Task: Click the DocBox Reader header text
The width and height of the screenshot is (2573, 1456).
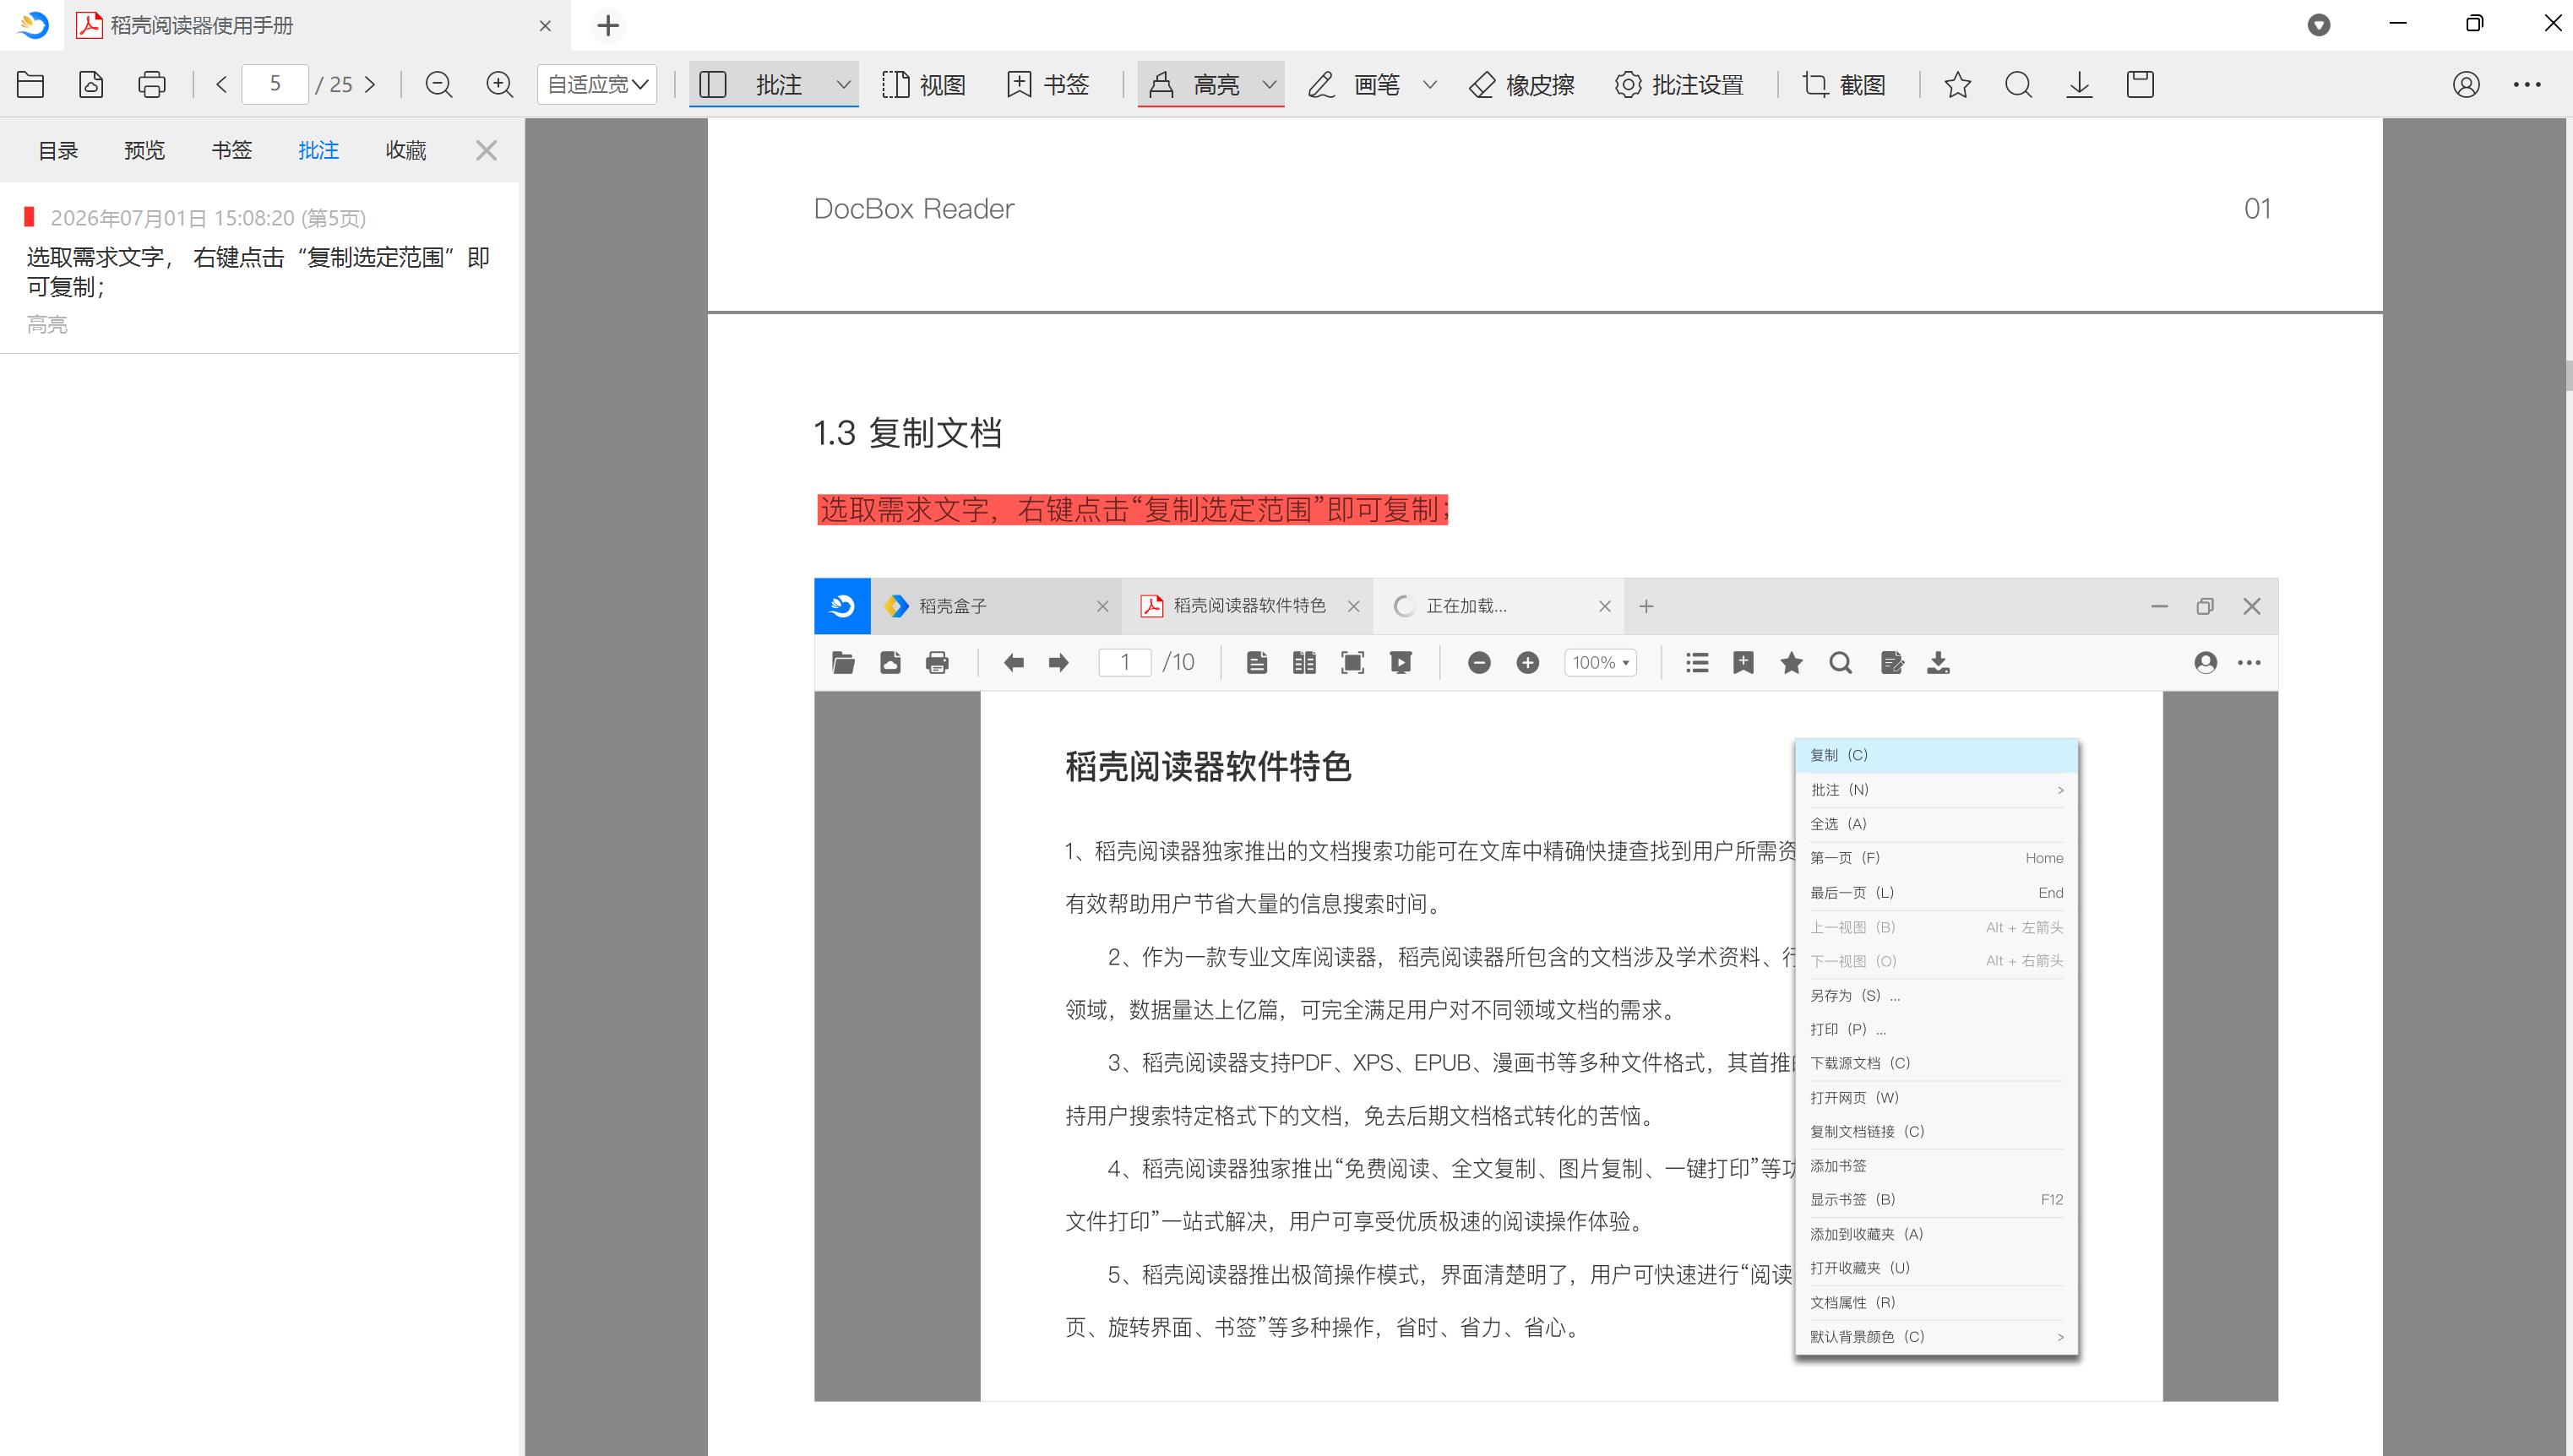Action: (x=913, y=209)
